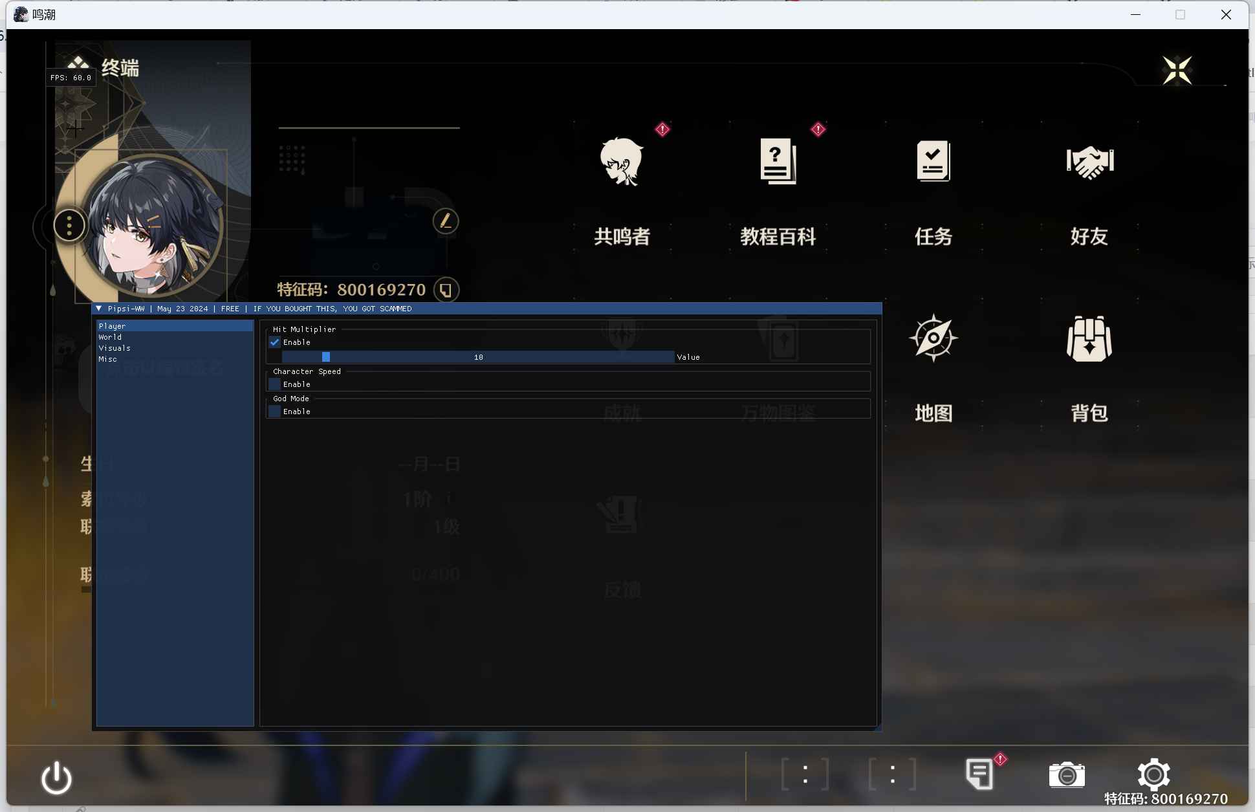1255x812 pixels.
Task: Open the three-dot avatar options menu
Action: (69, 226)
